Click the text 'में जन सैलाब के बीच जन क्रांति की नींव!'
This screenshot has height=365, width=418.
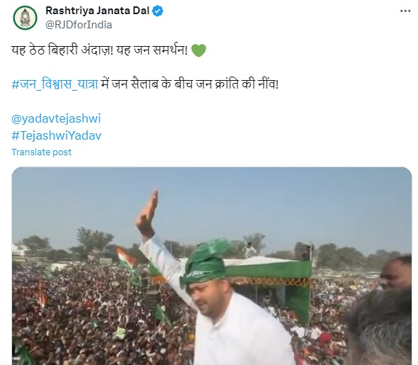point(190,84)
